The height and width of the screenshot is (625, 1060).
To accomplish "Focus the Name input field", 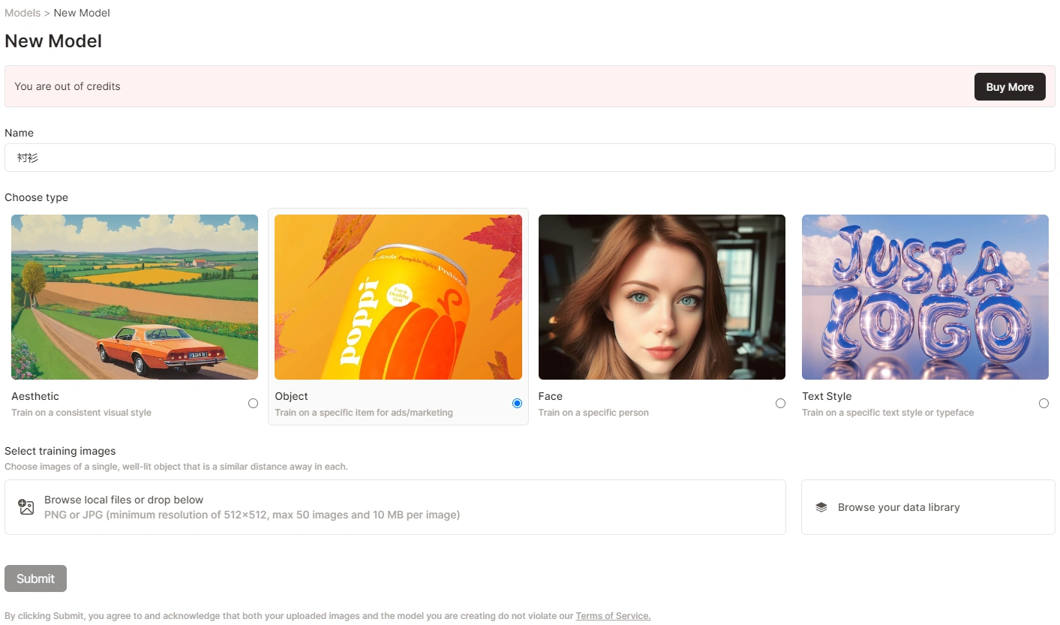I will 530,158.
